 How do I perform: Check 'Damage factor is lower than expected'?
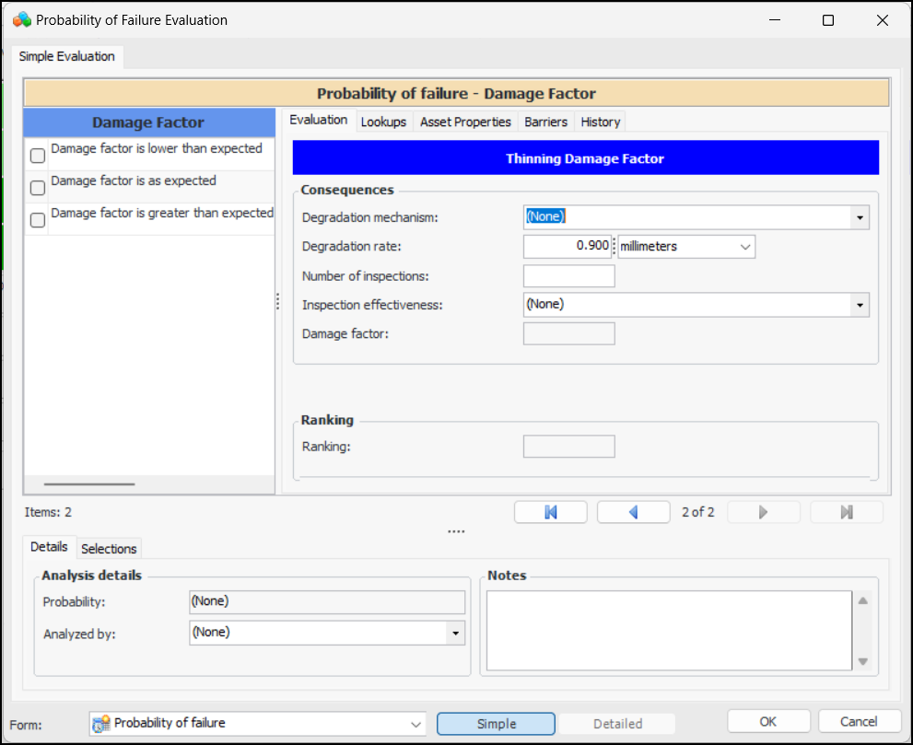pyautogui.click(x=38, y=156)
